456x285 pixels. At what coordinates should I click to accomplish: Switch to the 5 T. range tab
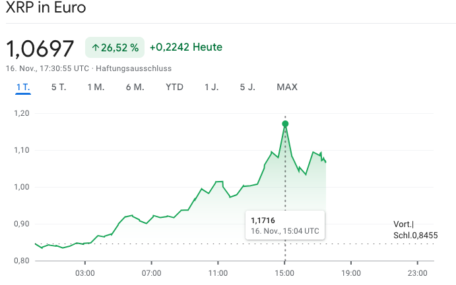click(59, 87)
